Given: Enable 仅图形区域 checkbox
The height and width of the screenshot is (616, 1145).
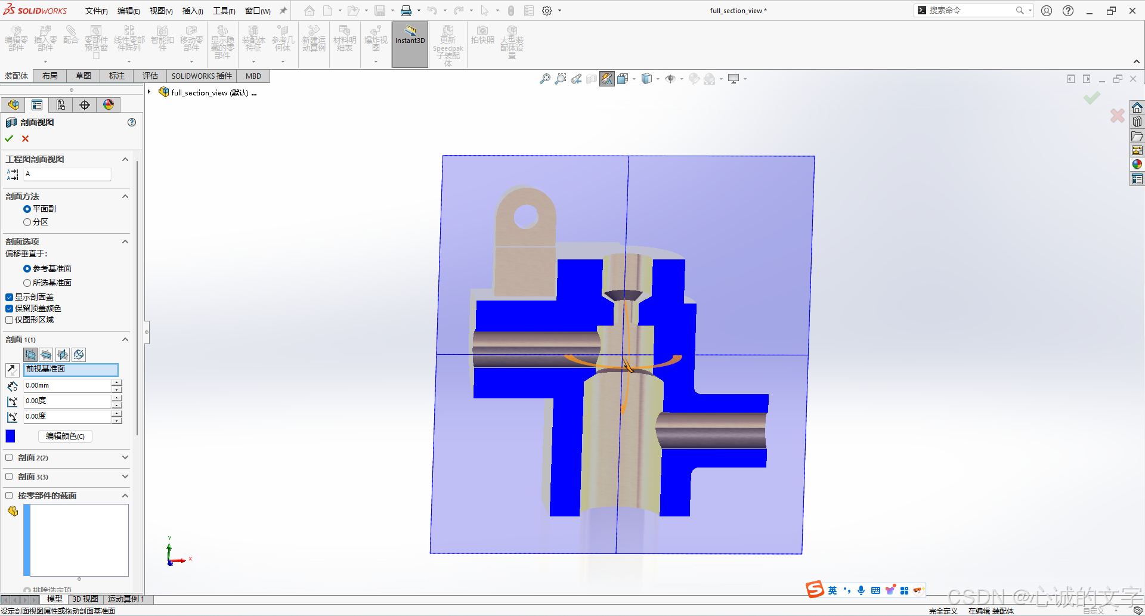Looking at the screenshot, I should pos(9,320).
